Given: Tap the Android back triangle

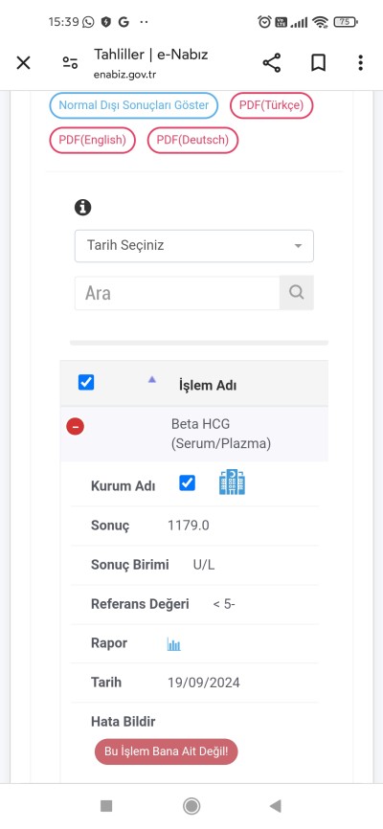Looking at the screenshot, I should click(275, 806).
